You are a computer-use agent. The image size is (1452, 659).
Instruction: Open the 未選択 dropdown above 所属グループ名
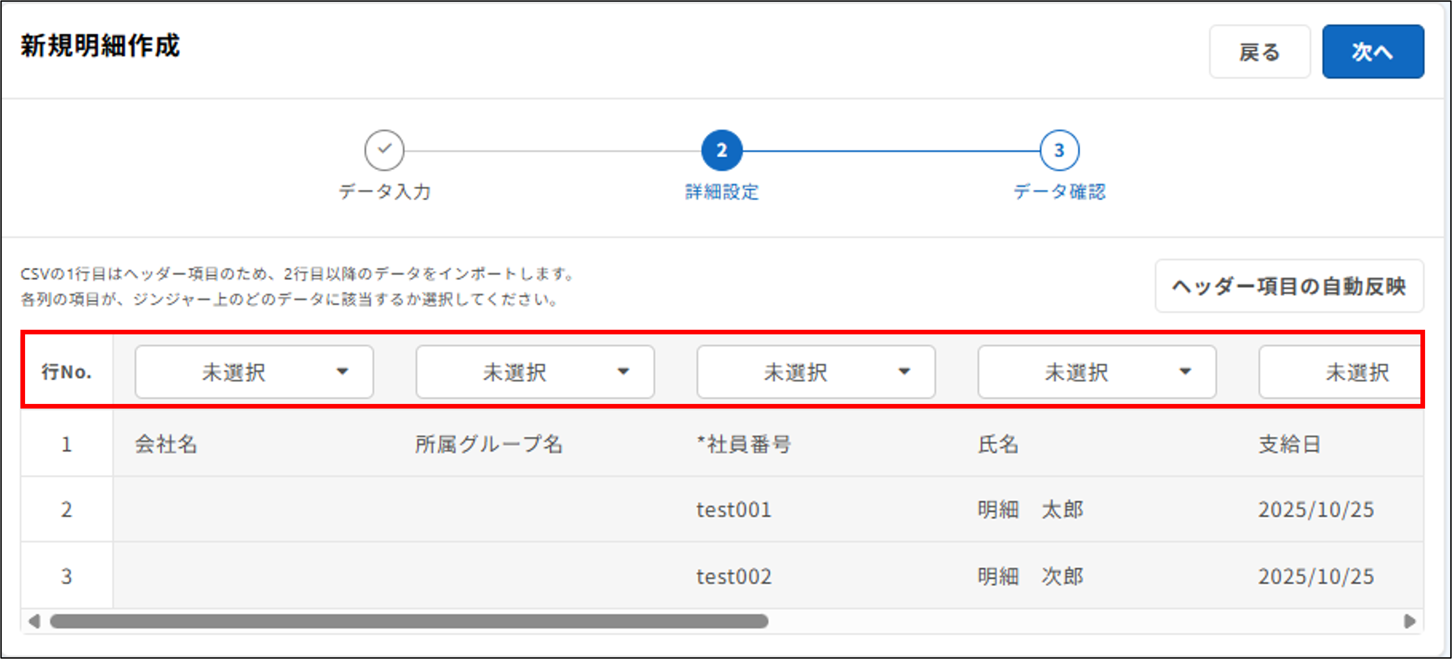click(x=534, y=371)
